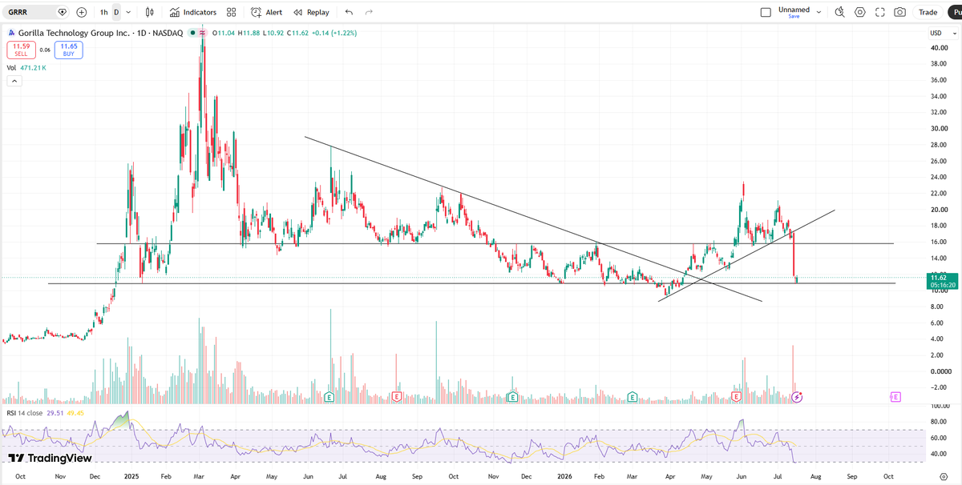Viewport: 962px width, 485px height.
Task: Add a symbol to compare with plus icon
Action: (x=82, y=12)
